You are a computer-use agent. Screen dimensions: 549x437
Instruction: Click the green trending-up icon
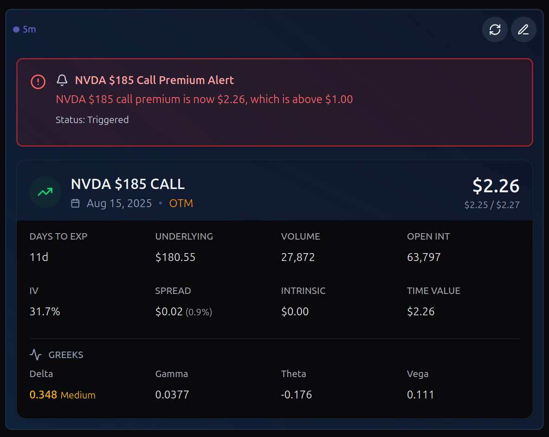pyautogui.click(x=45, y=192)
